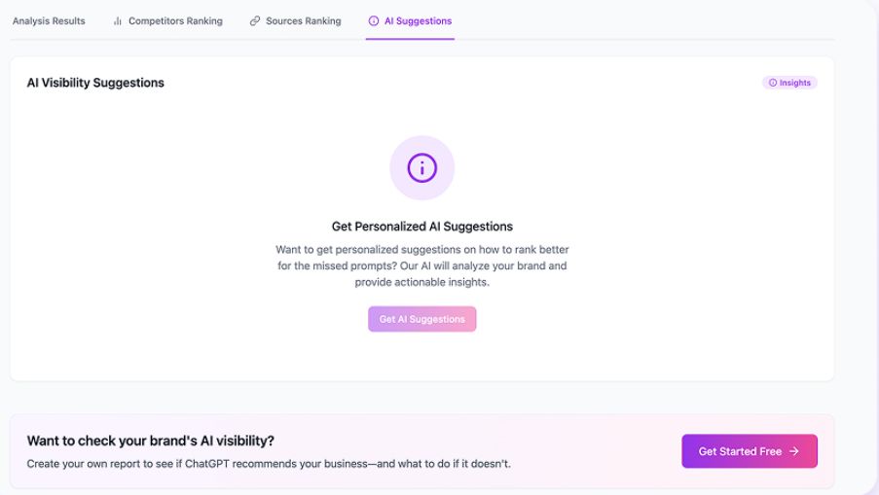Click the paragraph about ranking better for missed prompts
This screenshot has width=879, height=495.
pos(421,265)
